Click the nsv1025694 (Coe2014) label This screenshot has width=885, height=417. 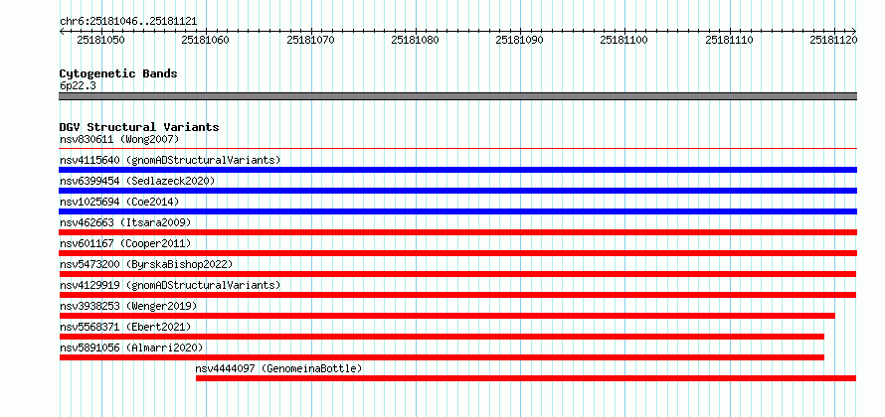[x=119, y=202]
